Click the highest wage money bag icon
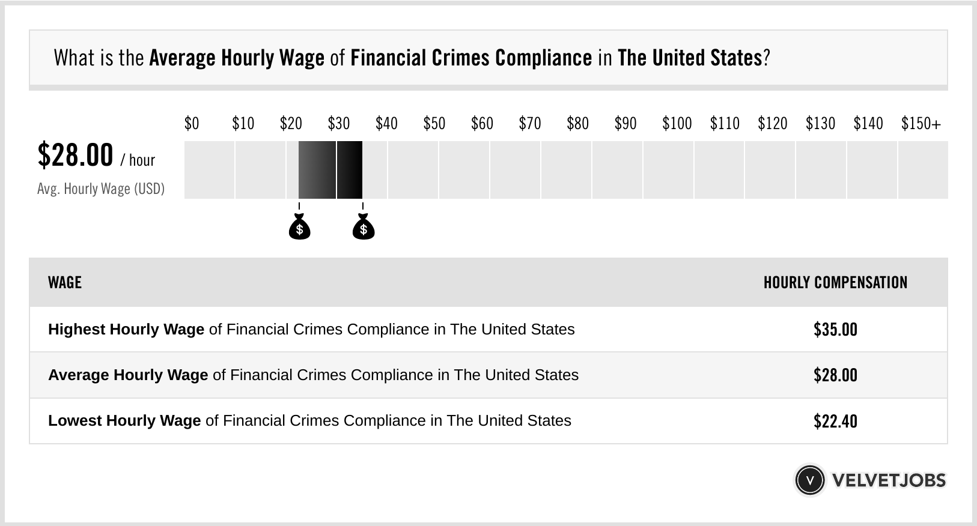Screen dimensions: 977x526 click(x=363, y=227)
